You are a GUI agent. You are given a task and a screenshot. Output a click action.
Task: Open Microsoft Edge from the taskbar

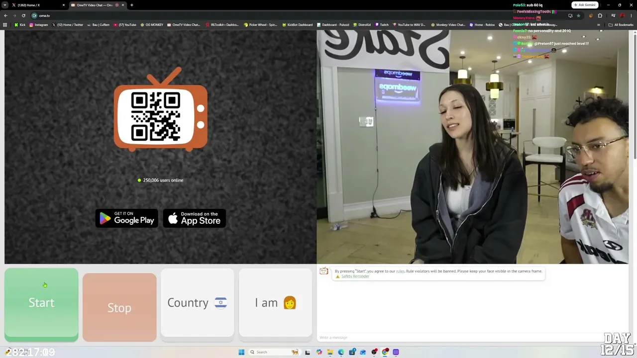point(341,352)
